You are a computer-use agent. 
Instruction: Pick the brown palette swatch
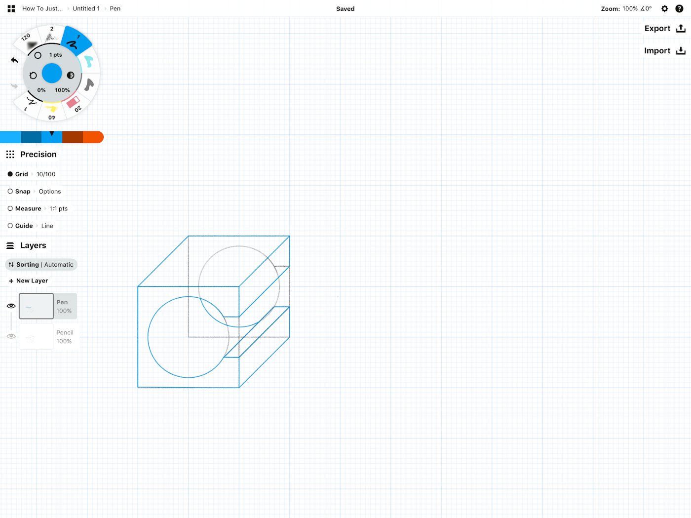(73, 137)
